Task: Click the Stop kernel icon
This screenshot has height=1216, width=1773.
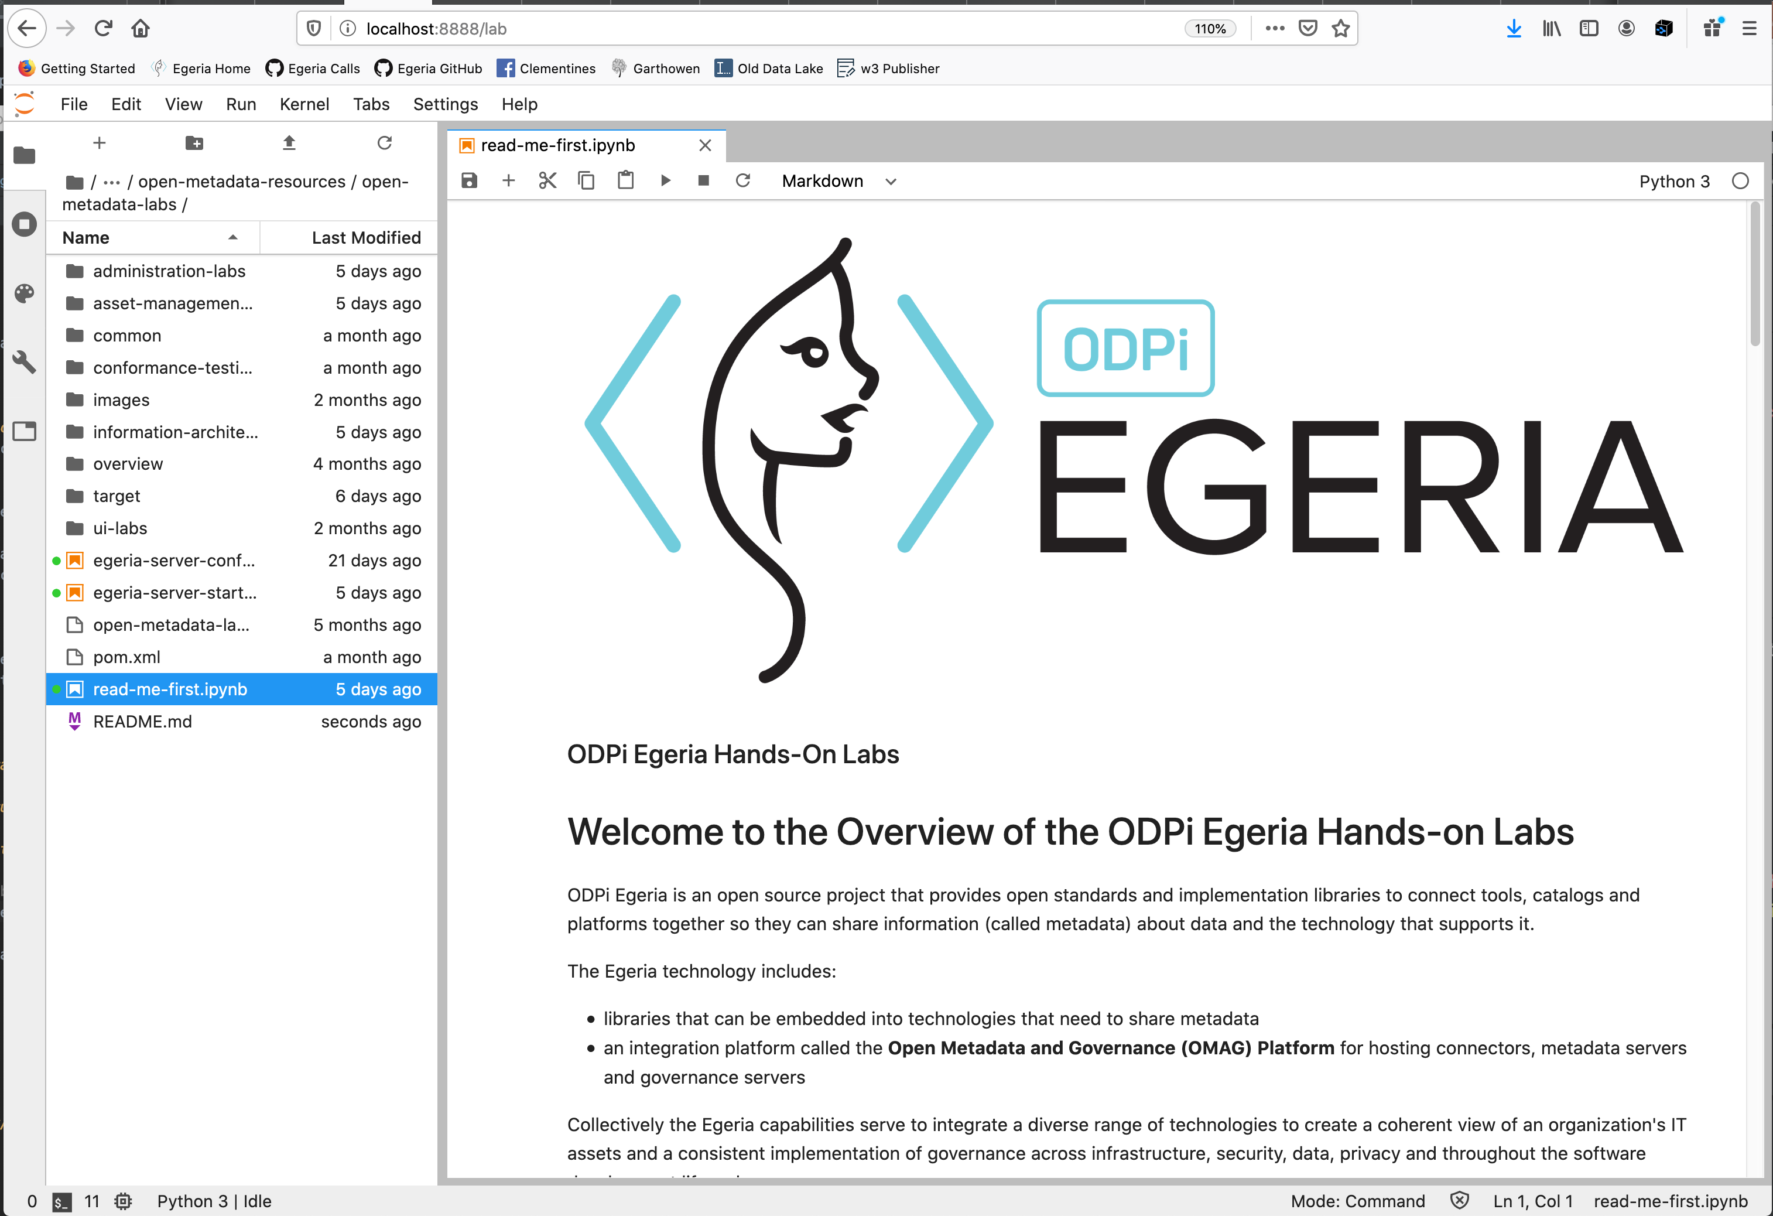Action: [x=704, y=180]
